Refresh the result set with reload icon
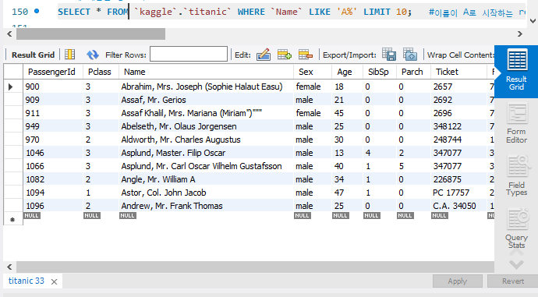The width and height of the screenshot is (538, 297). click(92, 55)
